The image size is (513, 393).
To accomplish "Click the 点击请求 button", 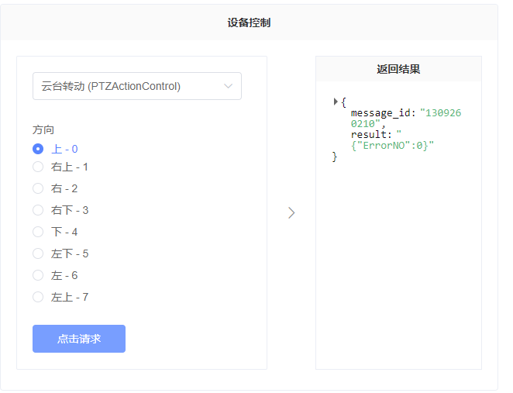I will [79, 339].
